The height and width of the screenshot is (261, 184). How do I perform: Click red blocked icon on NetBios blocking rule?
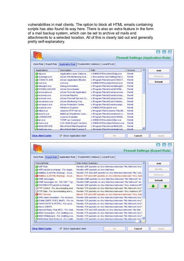pos(37,176)
